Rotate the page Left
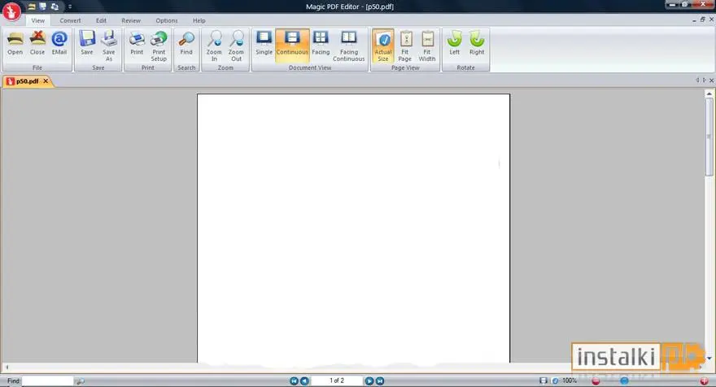The image size is (716, 387). (454, 43)
